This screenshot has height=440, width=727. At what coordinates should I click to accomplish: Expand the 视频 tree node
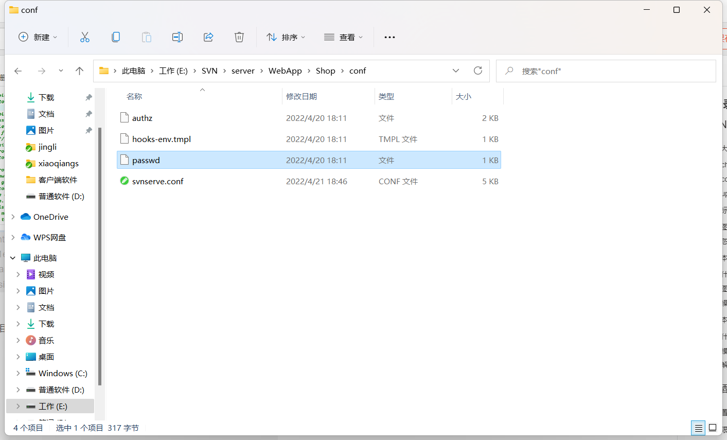(x=19, y=274)
